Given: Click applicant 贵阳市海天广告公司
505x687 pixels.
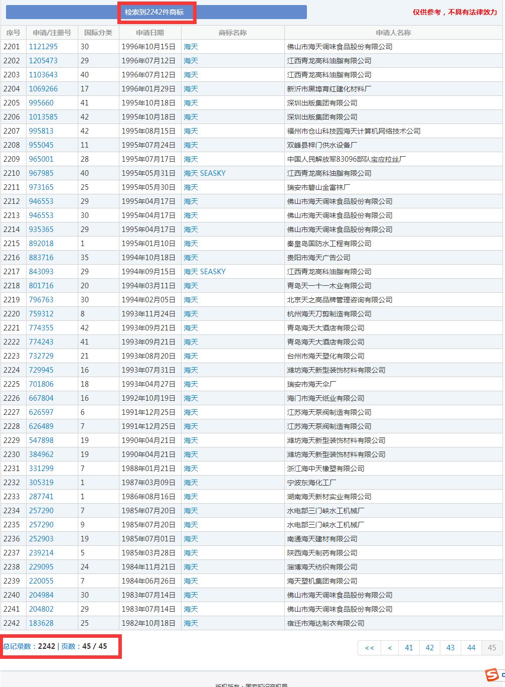Looking at the screenshot, I should click(318, 258).
